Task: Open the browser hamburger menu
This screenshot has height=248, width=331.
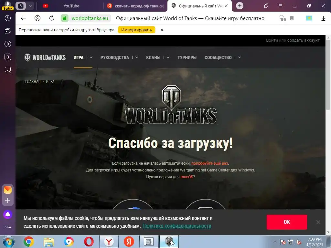Action: (x=281, y=6)
